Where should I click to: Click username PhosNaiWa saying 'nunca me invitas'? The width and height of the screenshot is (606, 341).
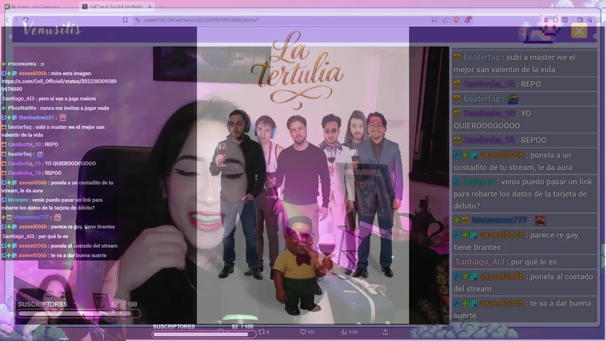tap(22, 108)
